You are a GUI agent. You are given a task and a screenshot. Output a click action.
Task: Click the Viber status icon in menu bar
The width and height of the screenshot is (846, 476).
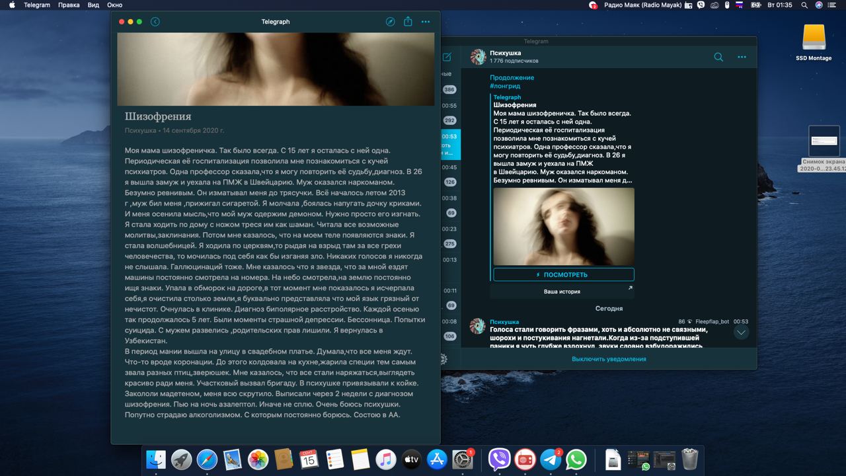click(701, 5)
